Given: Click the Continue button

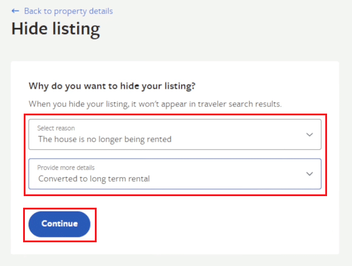Looking at the screenshot, I should [x=60, y=224].
